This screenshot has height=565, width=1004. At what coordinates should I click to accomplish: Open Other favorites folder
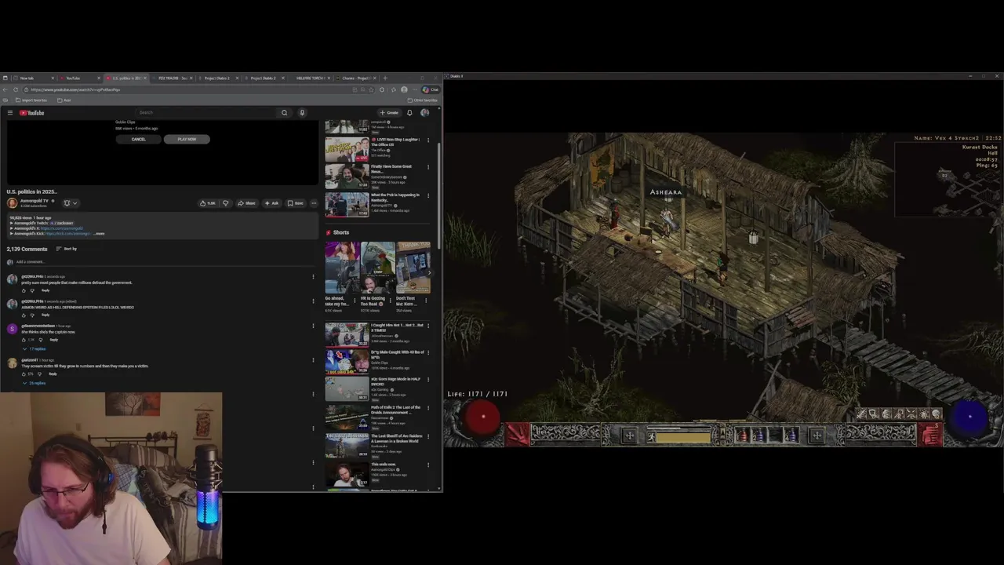point(422,100)
